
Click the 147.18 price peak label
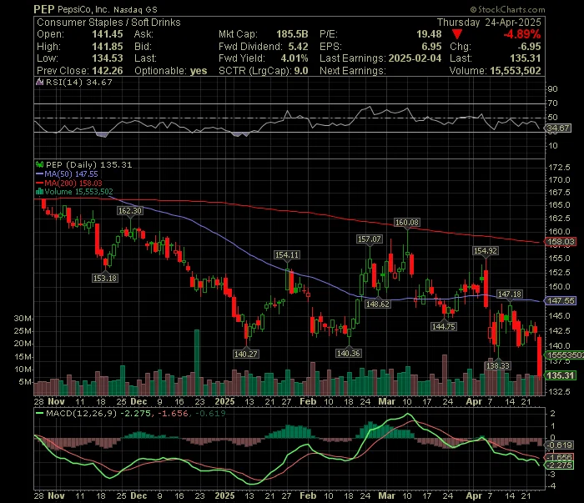click(510, 294)
